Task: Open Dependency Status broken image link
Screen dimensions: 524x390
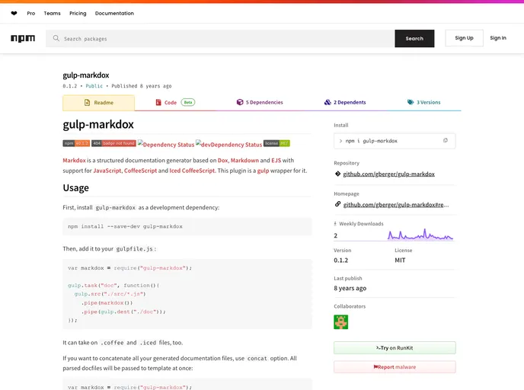Action: (166, 145)
